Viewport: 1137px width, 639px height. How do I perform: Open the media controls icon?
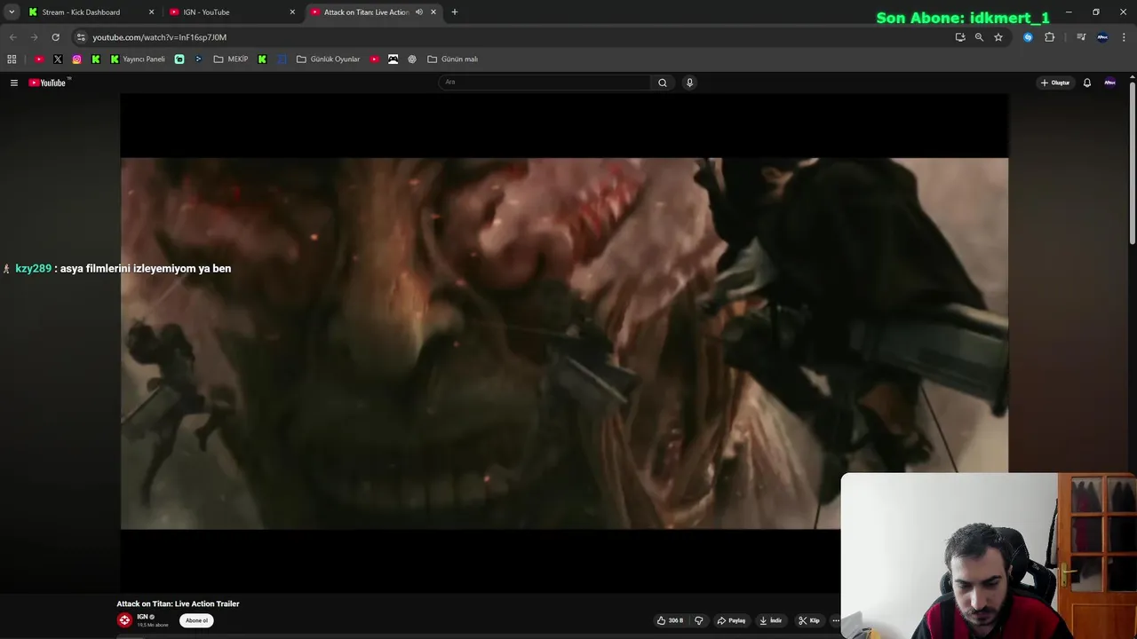[1081, 37]
